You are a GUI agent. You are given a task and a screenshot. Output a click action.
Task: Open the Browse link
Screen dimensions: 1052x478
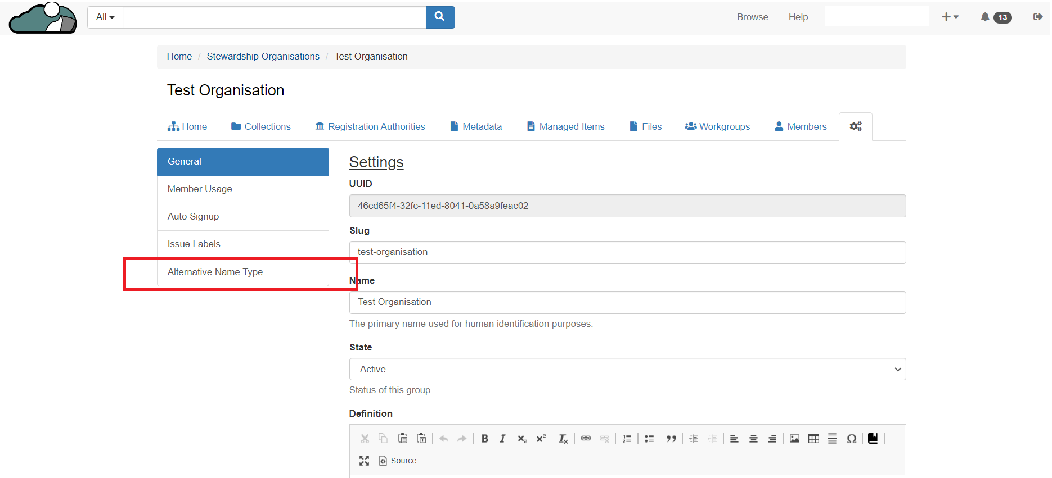click(x=752, y=17)
